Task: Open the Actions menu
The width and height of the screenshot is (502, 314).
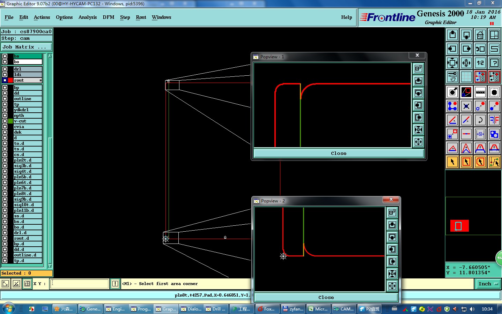Action: tap(42, 17)
